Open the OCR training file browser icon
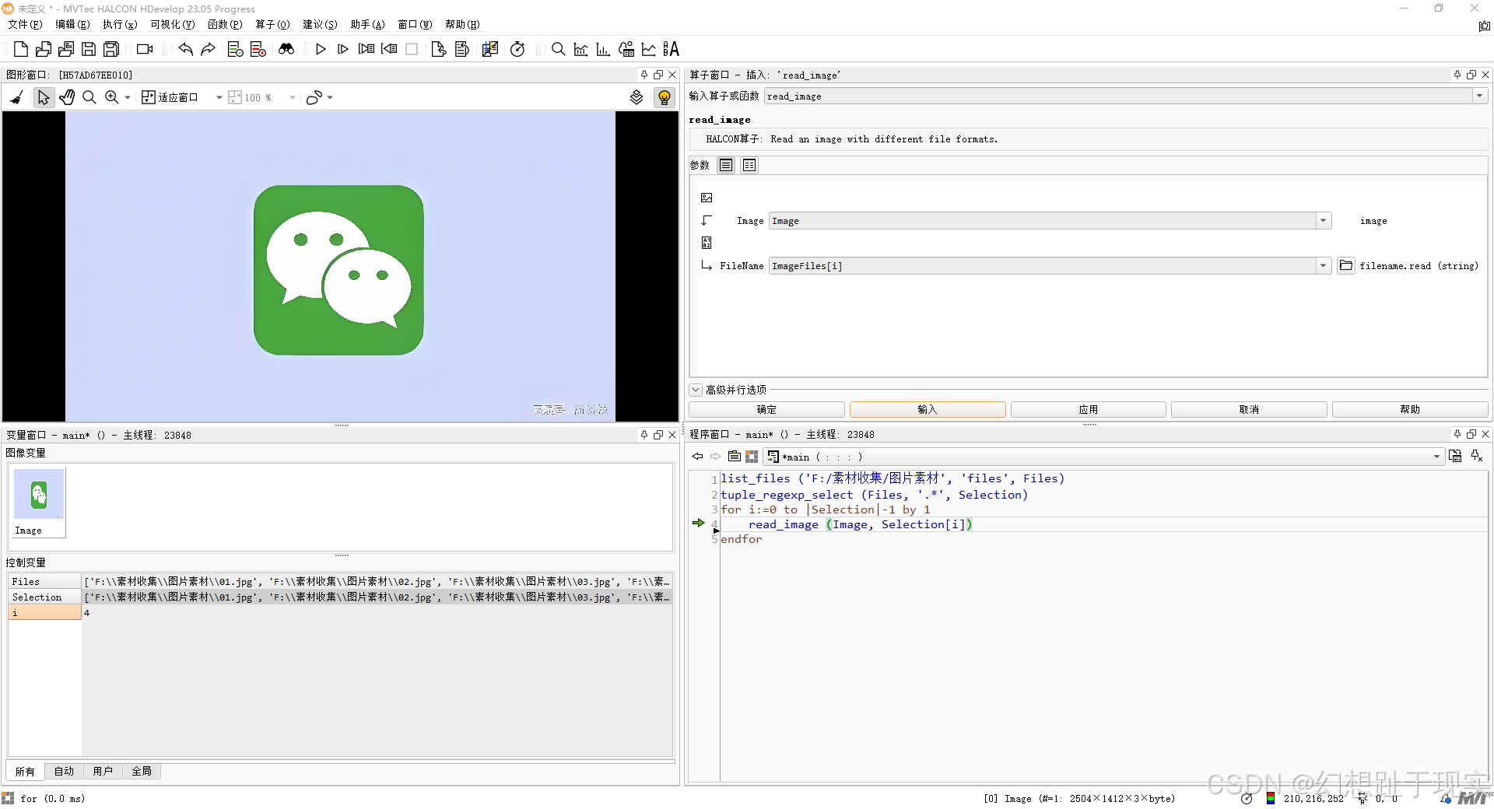This screenshot has width=1494, height=809. tap(671, 49)
